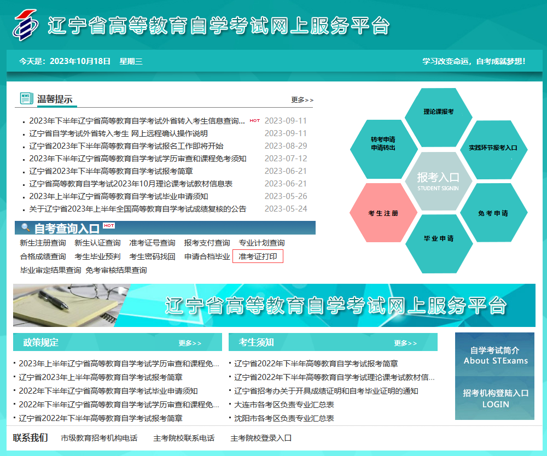Screen dimensions: 547x456
Task: Open 辽宁省自学考试外省转入考生 网上远程确认操作说明 notice
Action: pyautogui.click(x=118, y=133)
